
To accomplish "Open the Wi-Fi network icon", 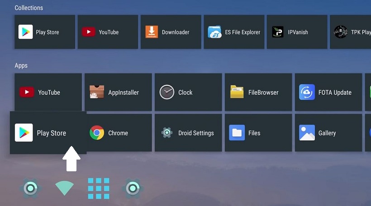I will point(64,188).
